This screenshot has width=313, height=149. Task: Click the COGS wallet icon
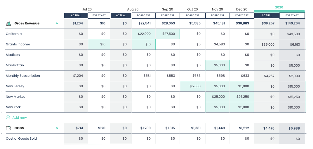pos(8,128)
